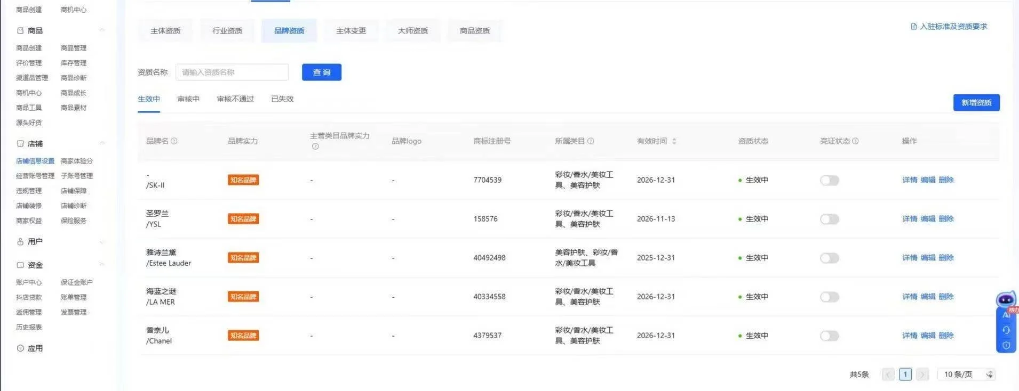The width and height of the screenshot is (1019, 391).
Task: Open 详情 for the SK-II row
Action: point(910,180)
